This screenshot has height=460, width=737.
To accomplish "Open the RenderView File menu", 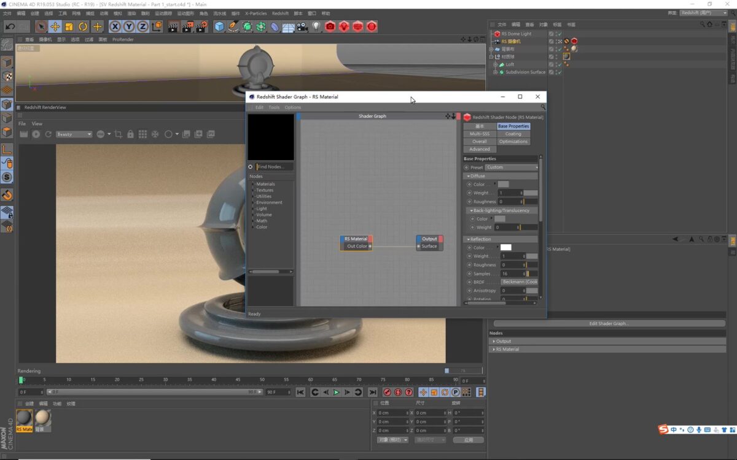I will point(22,123).
